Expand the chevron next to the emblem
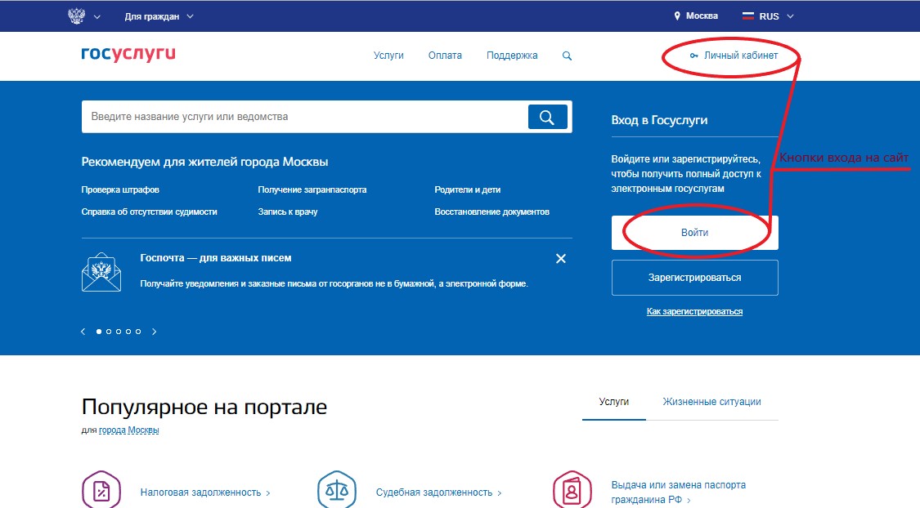This screenshot has width=920, height=508. [x=96, y=17]
